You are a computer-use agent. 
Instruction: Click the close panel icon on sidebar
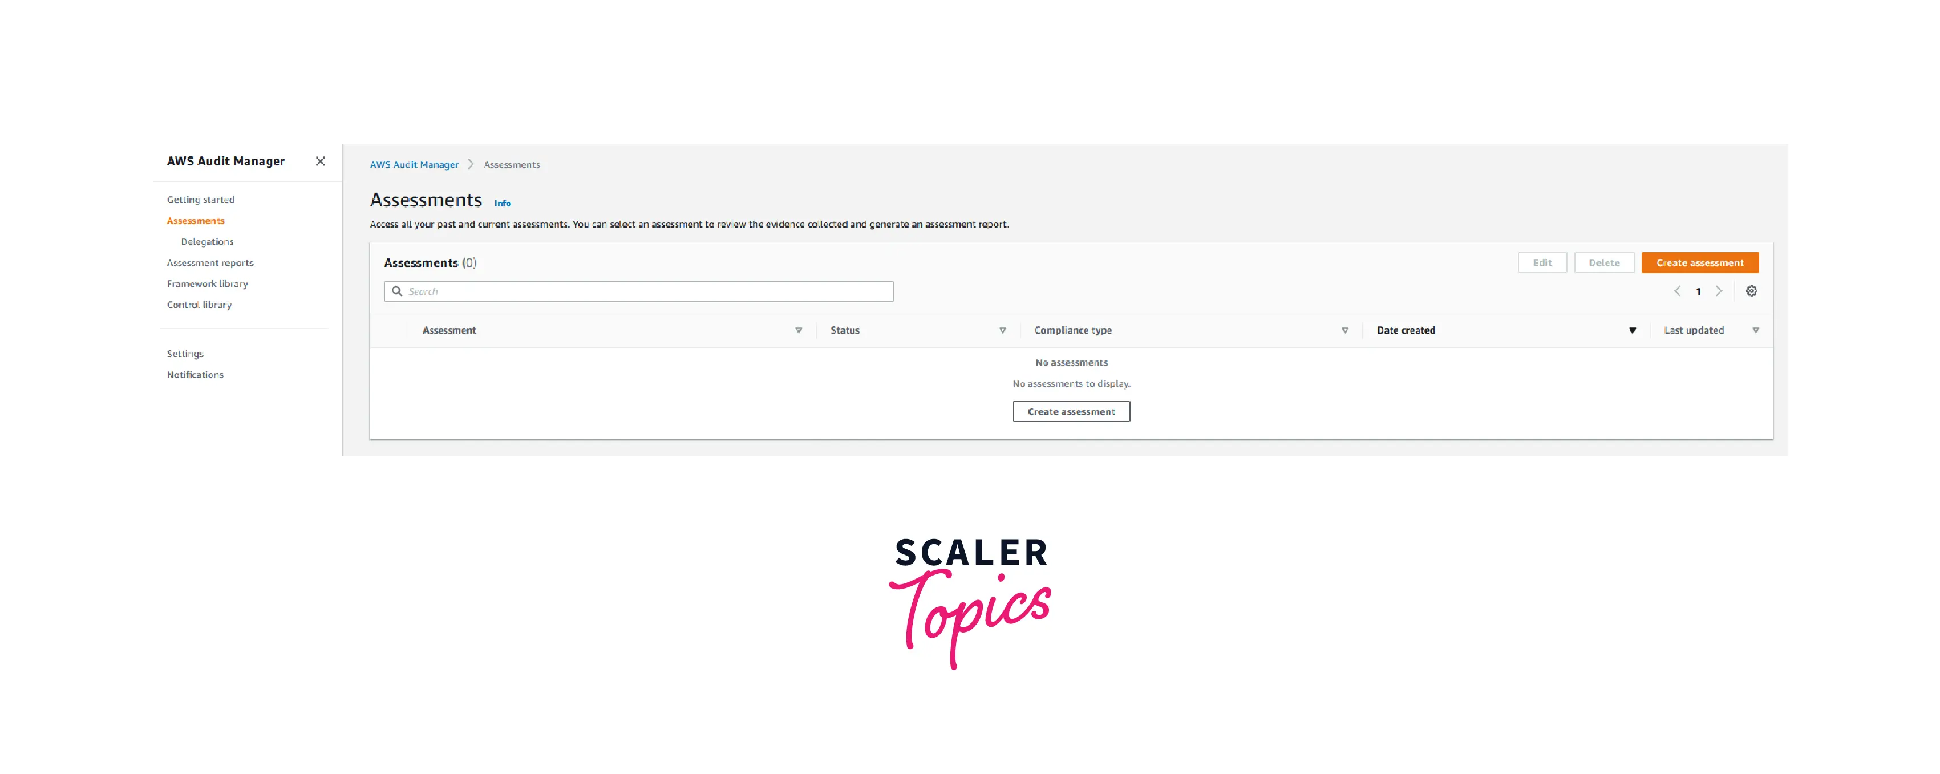click(x=321, y=162)
